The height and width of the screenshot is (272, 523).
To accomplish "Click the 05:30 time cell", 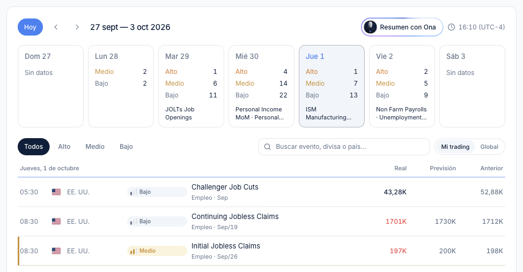I will pos(29,192).
